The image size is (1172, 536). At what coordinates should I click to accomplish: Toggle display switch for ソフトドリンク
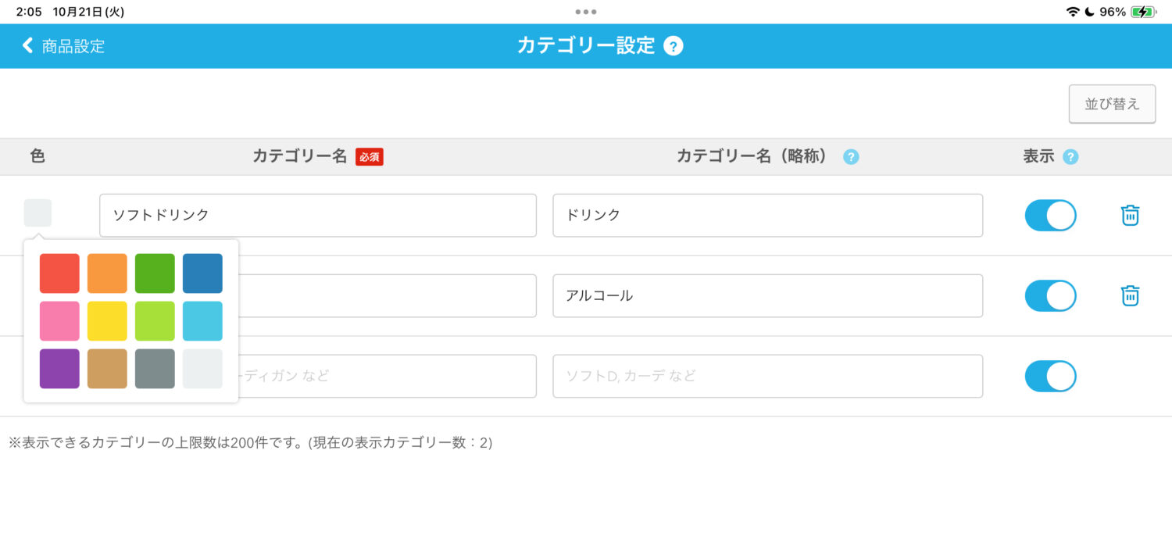click(x=1050, y=215)
